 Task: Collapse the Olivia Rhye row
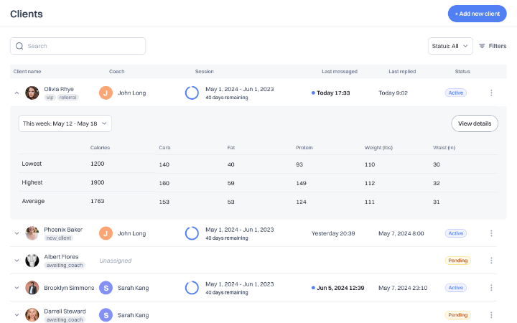[x=17, y=93]
